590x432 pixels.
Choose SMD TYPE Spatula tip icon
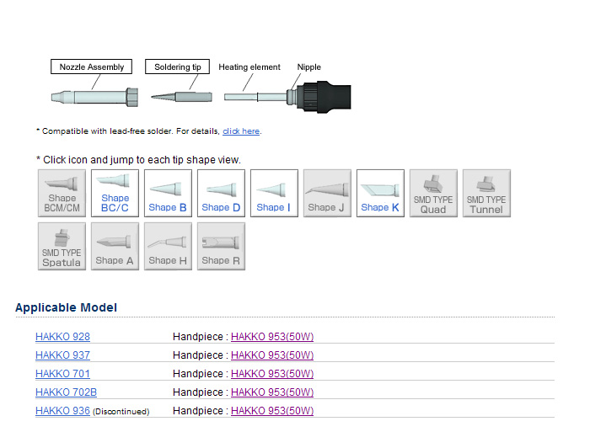click(62, 247)
